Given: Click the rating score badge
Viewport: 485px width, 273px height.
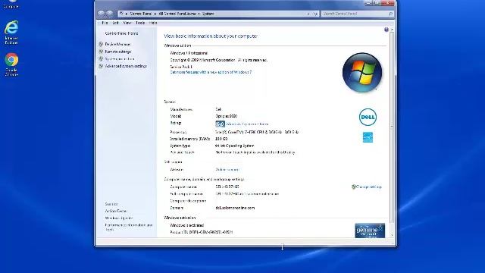Looking at the screenshot, I should click(x=220, y=124).
